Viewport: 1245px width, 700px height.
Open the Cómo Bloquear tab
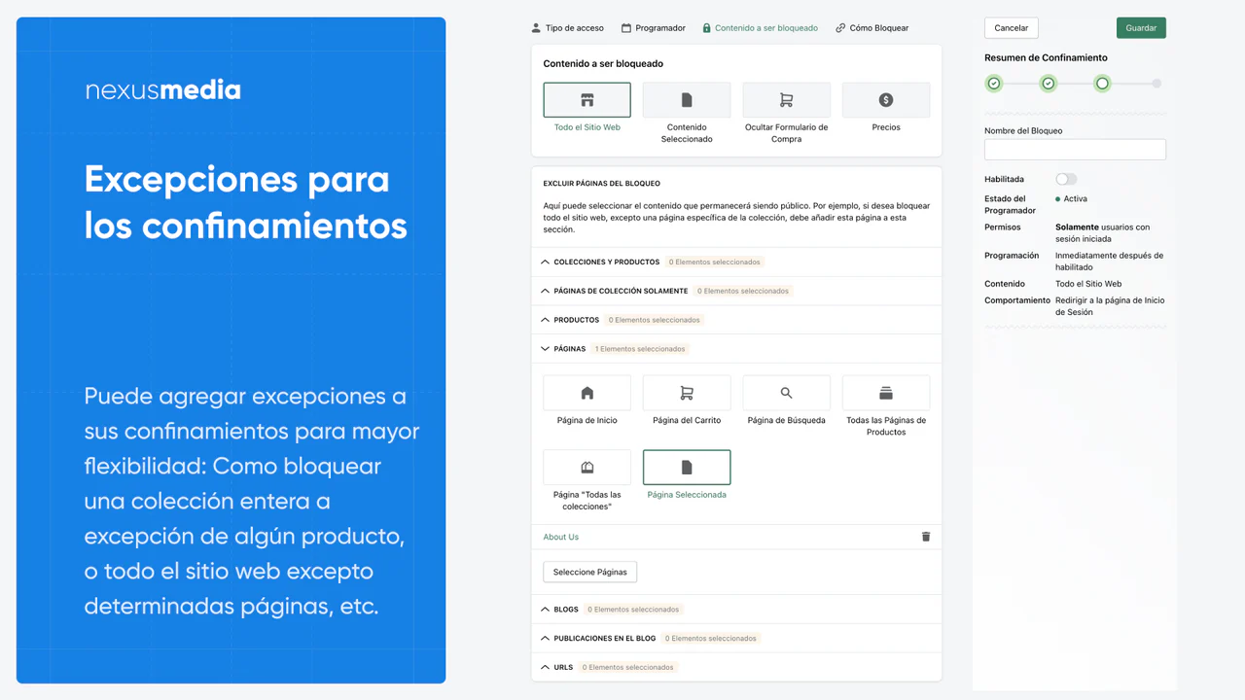click(x=871, y=28)
